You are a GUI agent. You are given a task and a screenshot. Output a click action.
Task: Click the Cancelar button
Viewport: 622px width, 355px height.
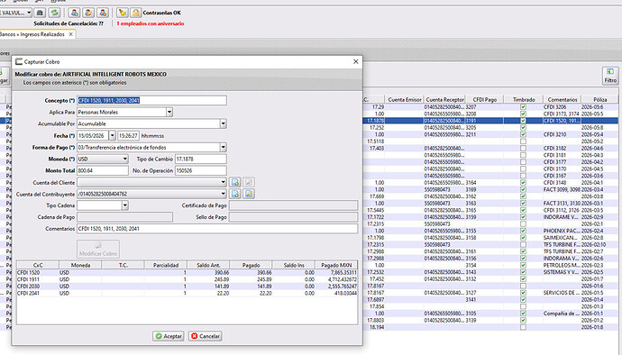206,336
